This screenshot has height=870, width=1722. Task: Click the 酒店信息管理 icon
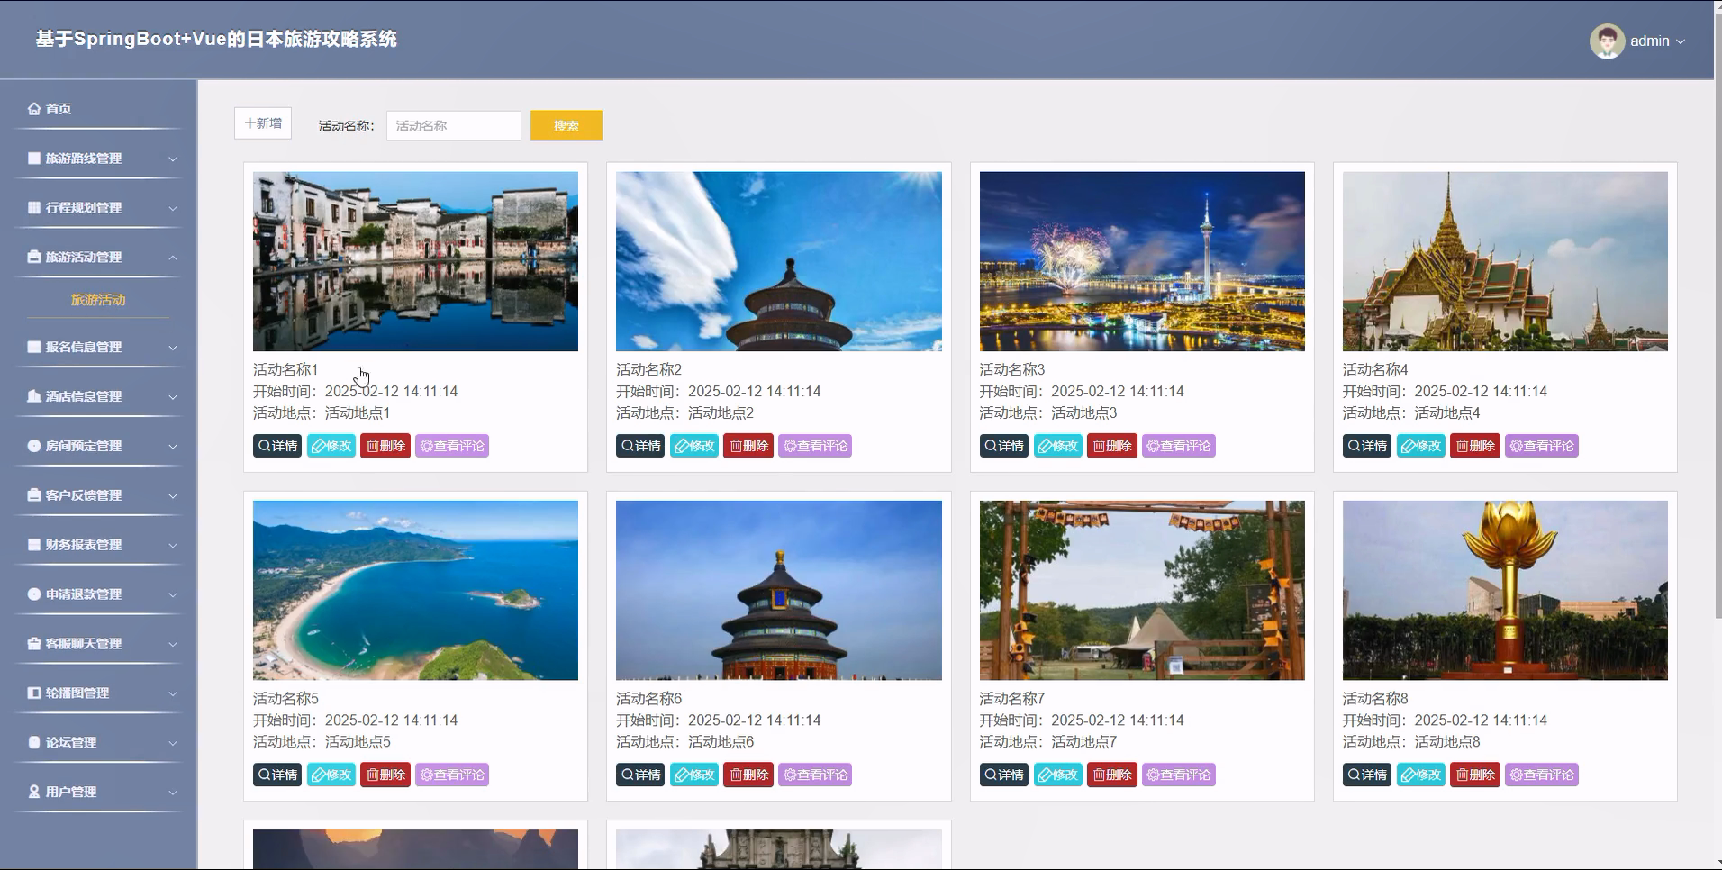(x=34, y=396)
